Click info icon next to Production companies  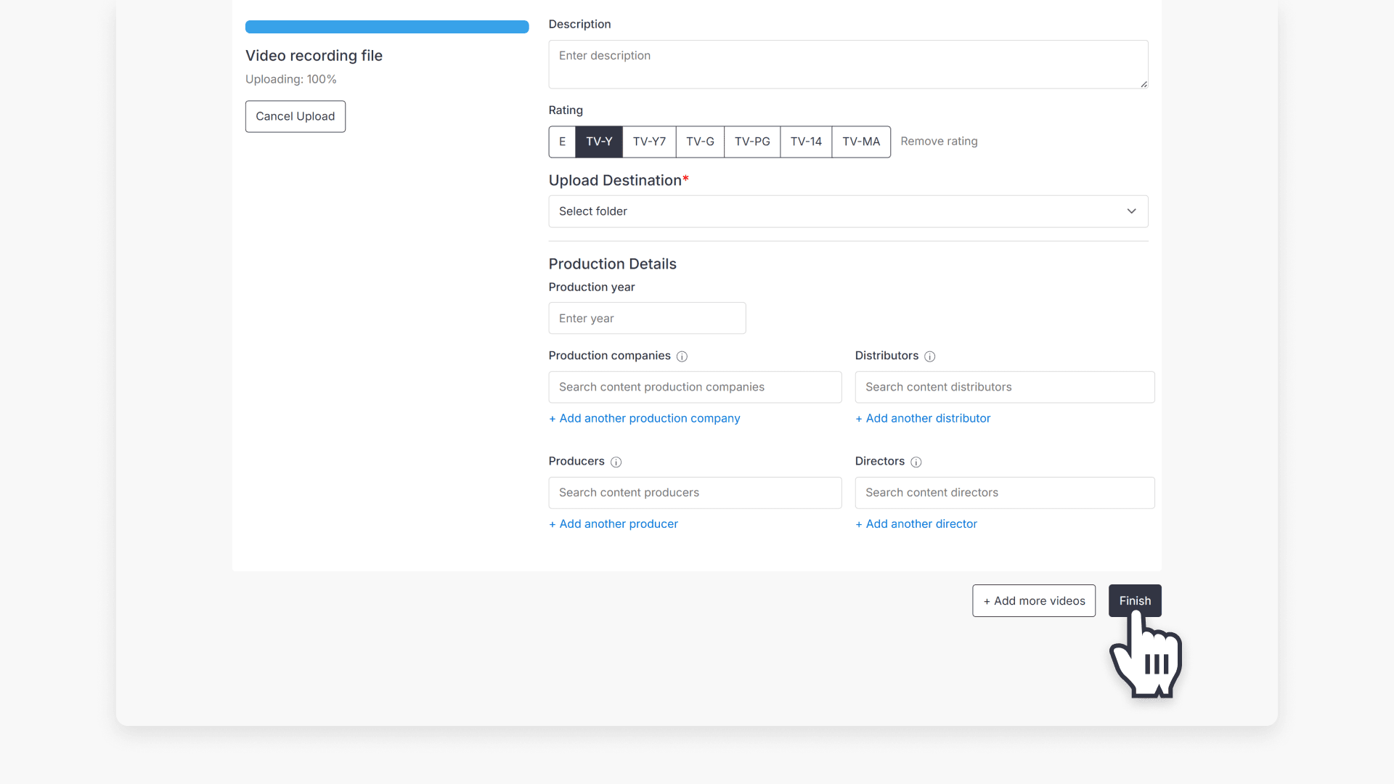(x=682, y=356)
